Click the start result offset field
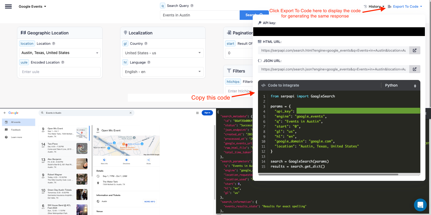 (x=239, y=53)
